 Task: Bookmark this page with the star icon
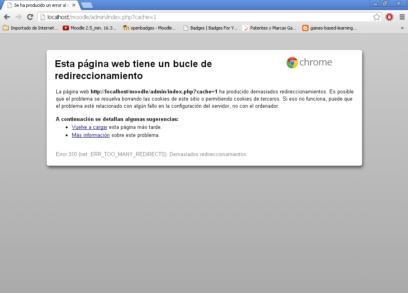tap(376, 17)
